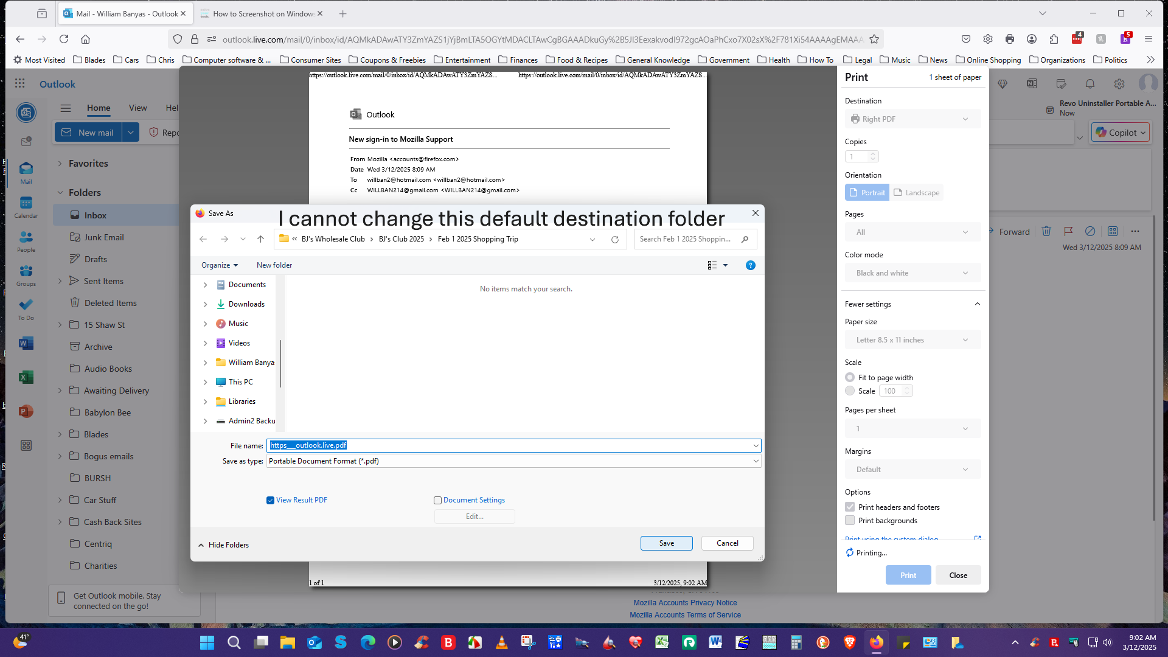The image size is (1168, 657).
Task: Click the Save As dialog Up folder arrow
Action: pos(260,239)
